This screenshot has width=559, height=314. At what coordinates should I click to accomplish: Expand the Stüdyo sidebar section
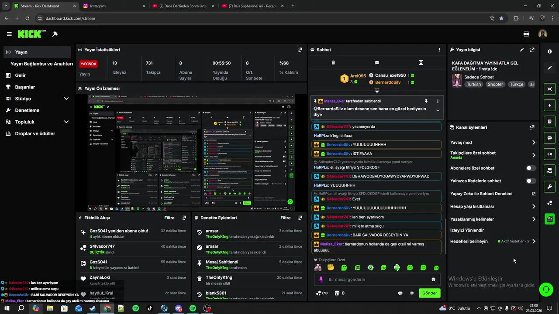[66, 99]
